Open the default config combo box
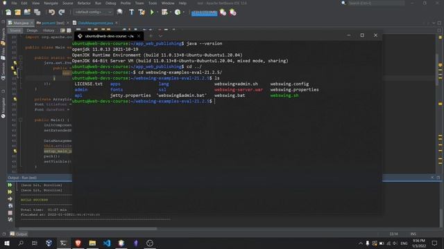This screenshot has width=444, height=249. [93, 12]
